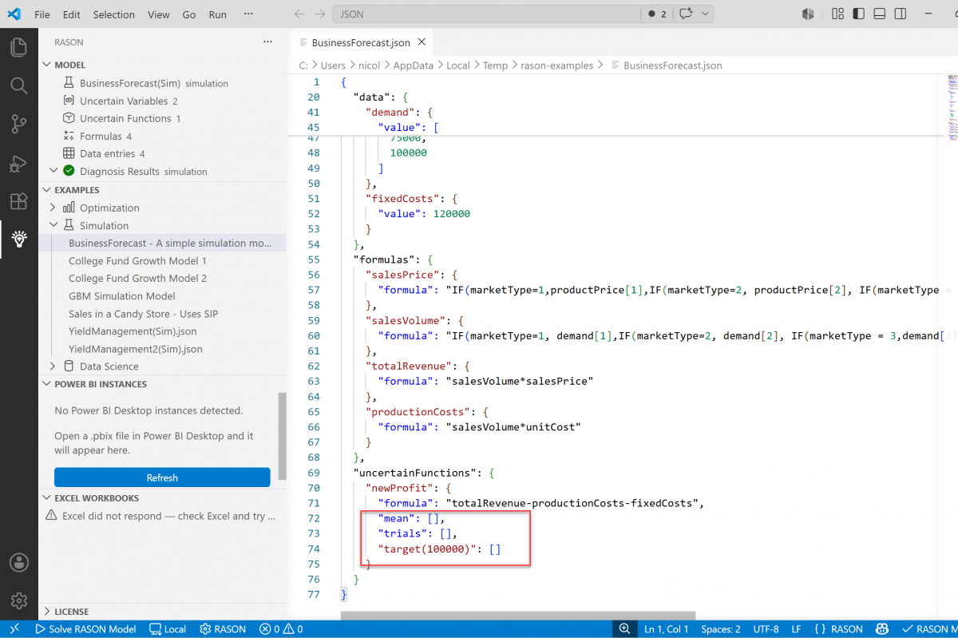
Task: Click the Ln 1, Col 1 cursor position
Action: click(666, 629)
